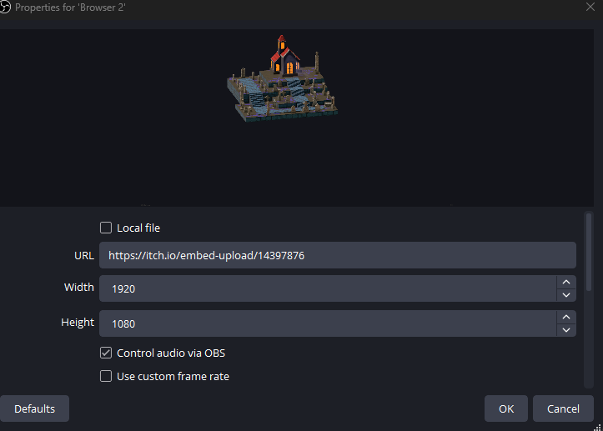Click the window resize grip in the corner

tap(598, 427)
